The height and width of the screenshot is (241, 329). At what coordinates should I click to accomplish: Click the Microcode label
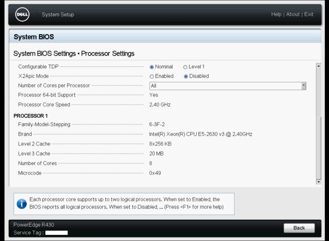pyautogui.click(x=30, y=173)
